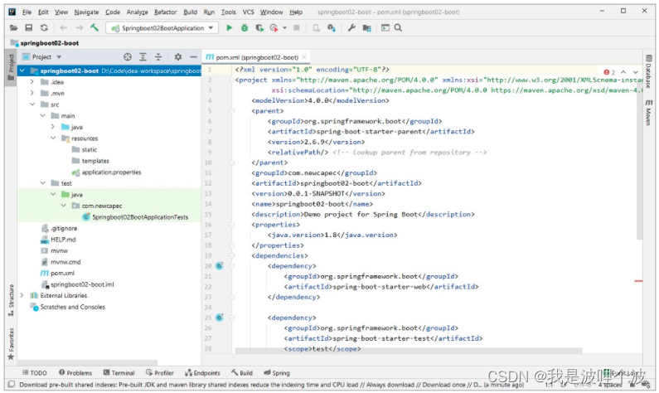Click the gray Stop square icon

(x=296, y=28)
